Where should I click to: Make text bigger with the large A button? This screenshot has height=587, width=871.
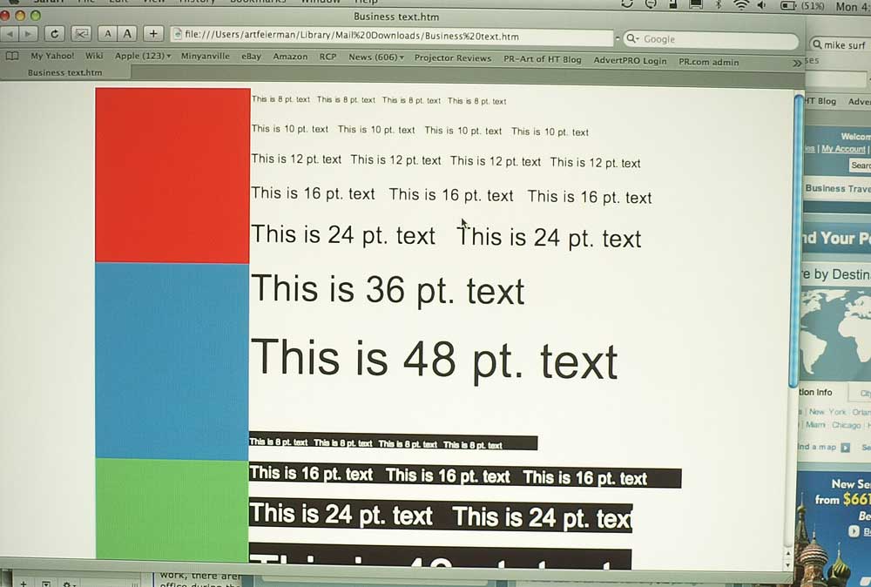(x=127, y=34)
